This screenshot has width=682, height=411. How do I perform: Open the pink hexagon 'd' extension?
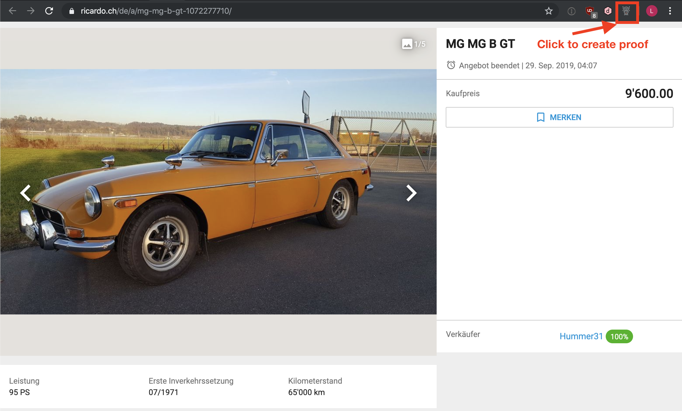click(608, 11)
